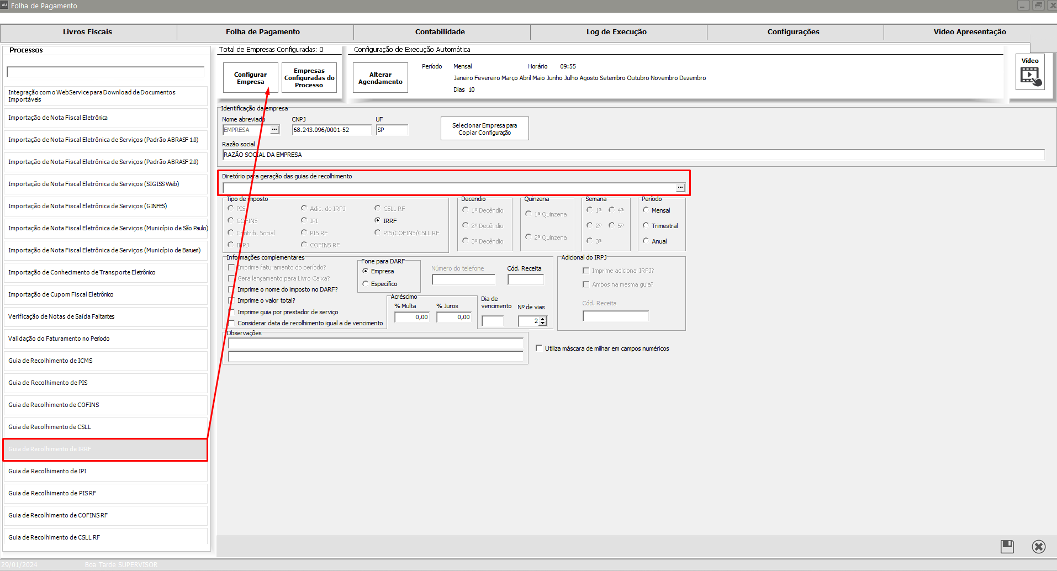
Task: Select Validação do Faturamento no Período
Action: (105, 339)
